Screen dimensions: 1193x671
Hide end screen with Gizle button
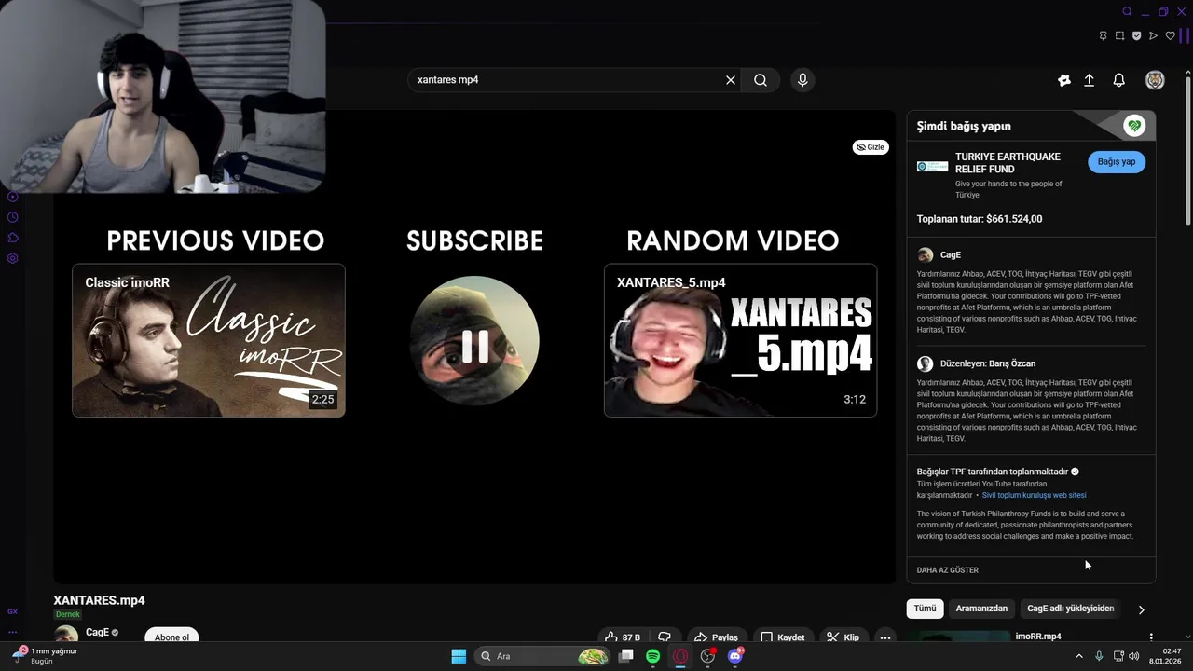click(x=871, y=147)
